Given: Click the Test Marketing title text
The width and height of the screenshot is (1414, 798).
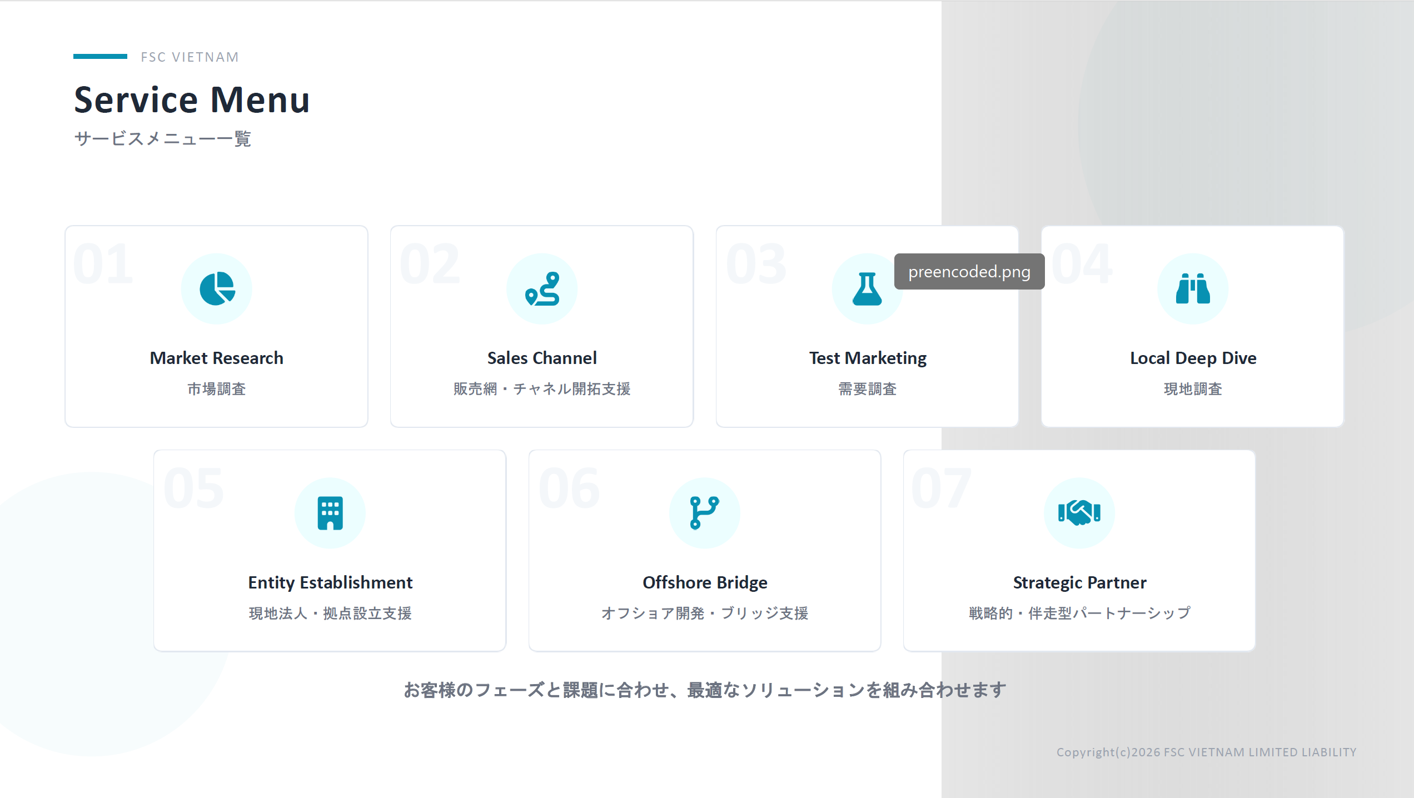Looking at the screenshot, I should point(868,358).
